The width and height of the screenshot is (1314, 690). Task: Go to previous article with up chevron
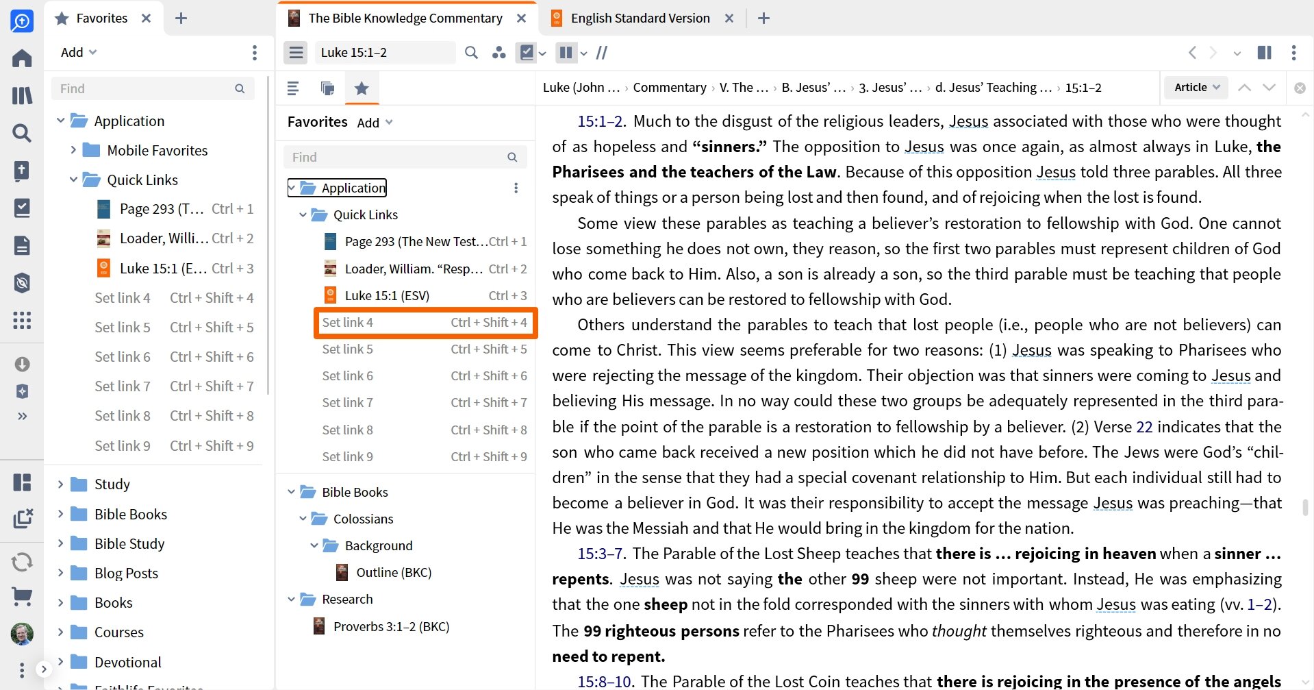[1245, 88]
